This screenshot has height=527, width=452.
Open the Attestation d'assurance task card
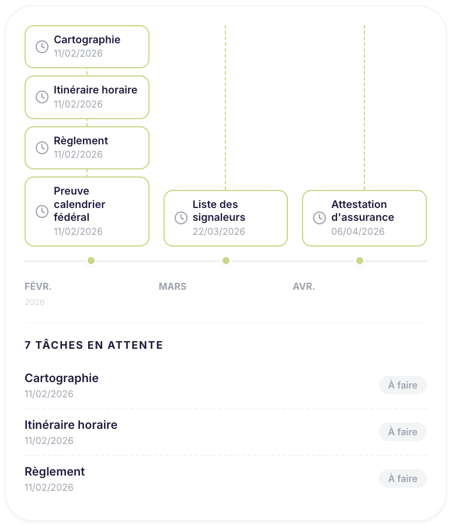(364, 217)
